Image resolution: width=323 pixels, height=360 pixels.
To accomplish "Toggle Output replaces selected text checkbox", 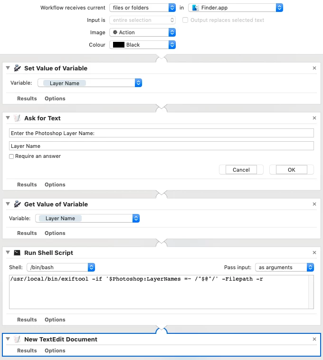I will (x=185, y=20).
